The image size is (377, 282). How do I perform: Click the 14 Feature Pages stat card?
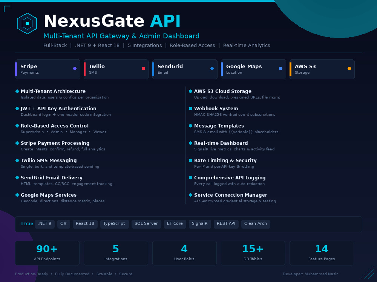click(322, 253)
